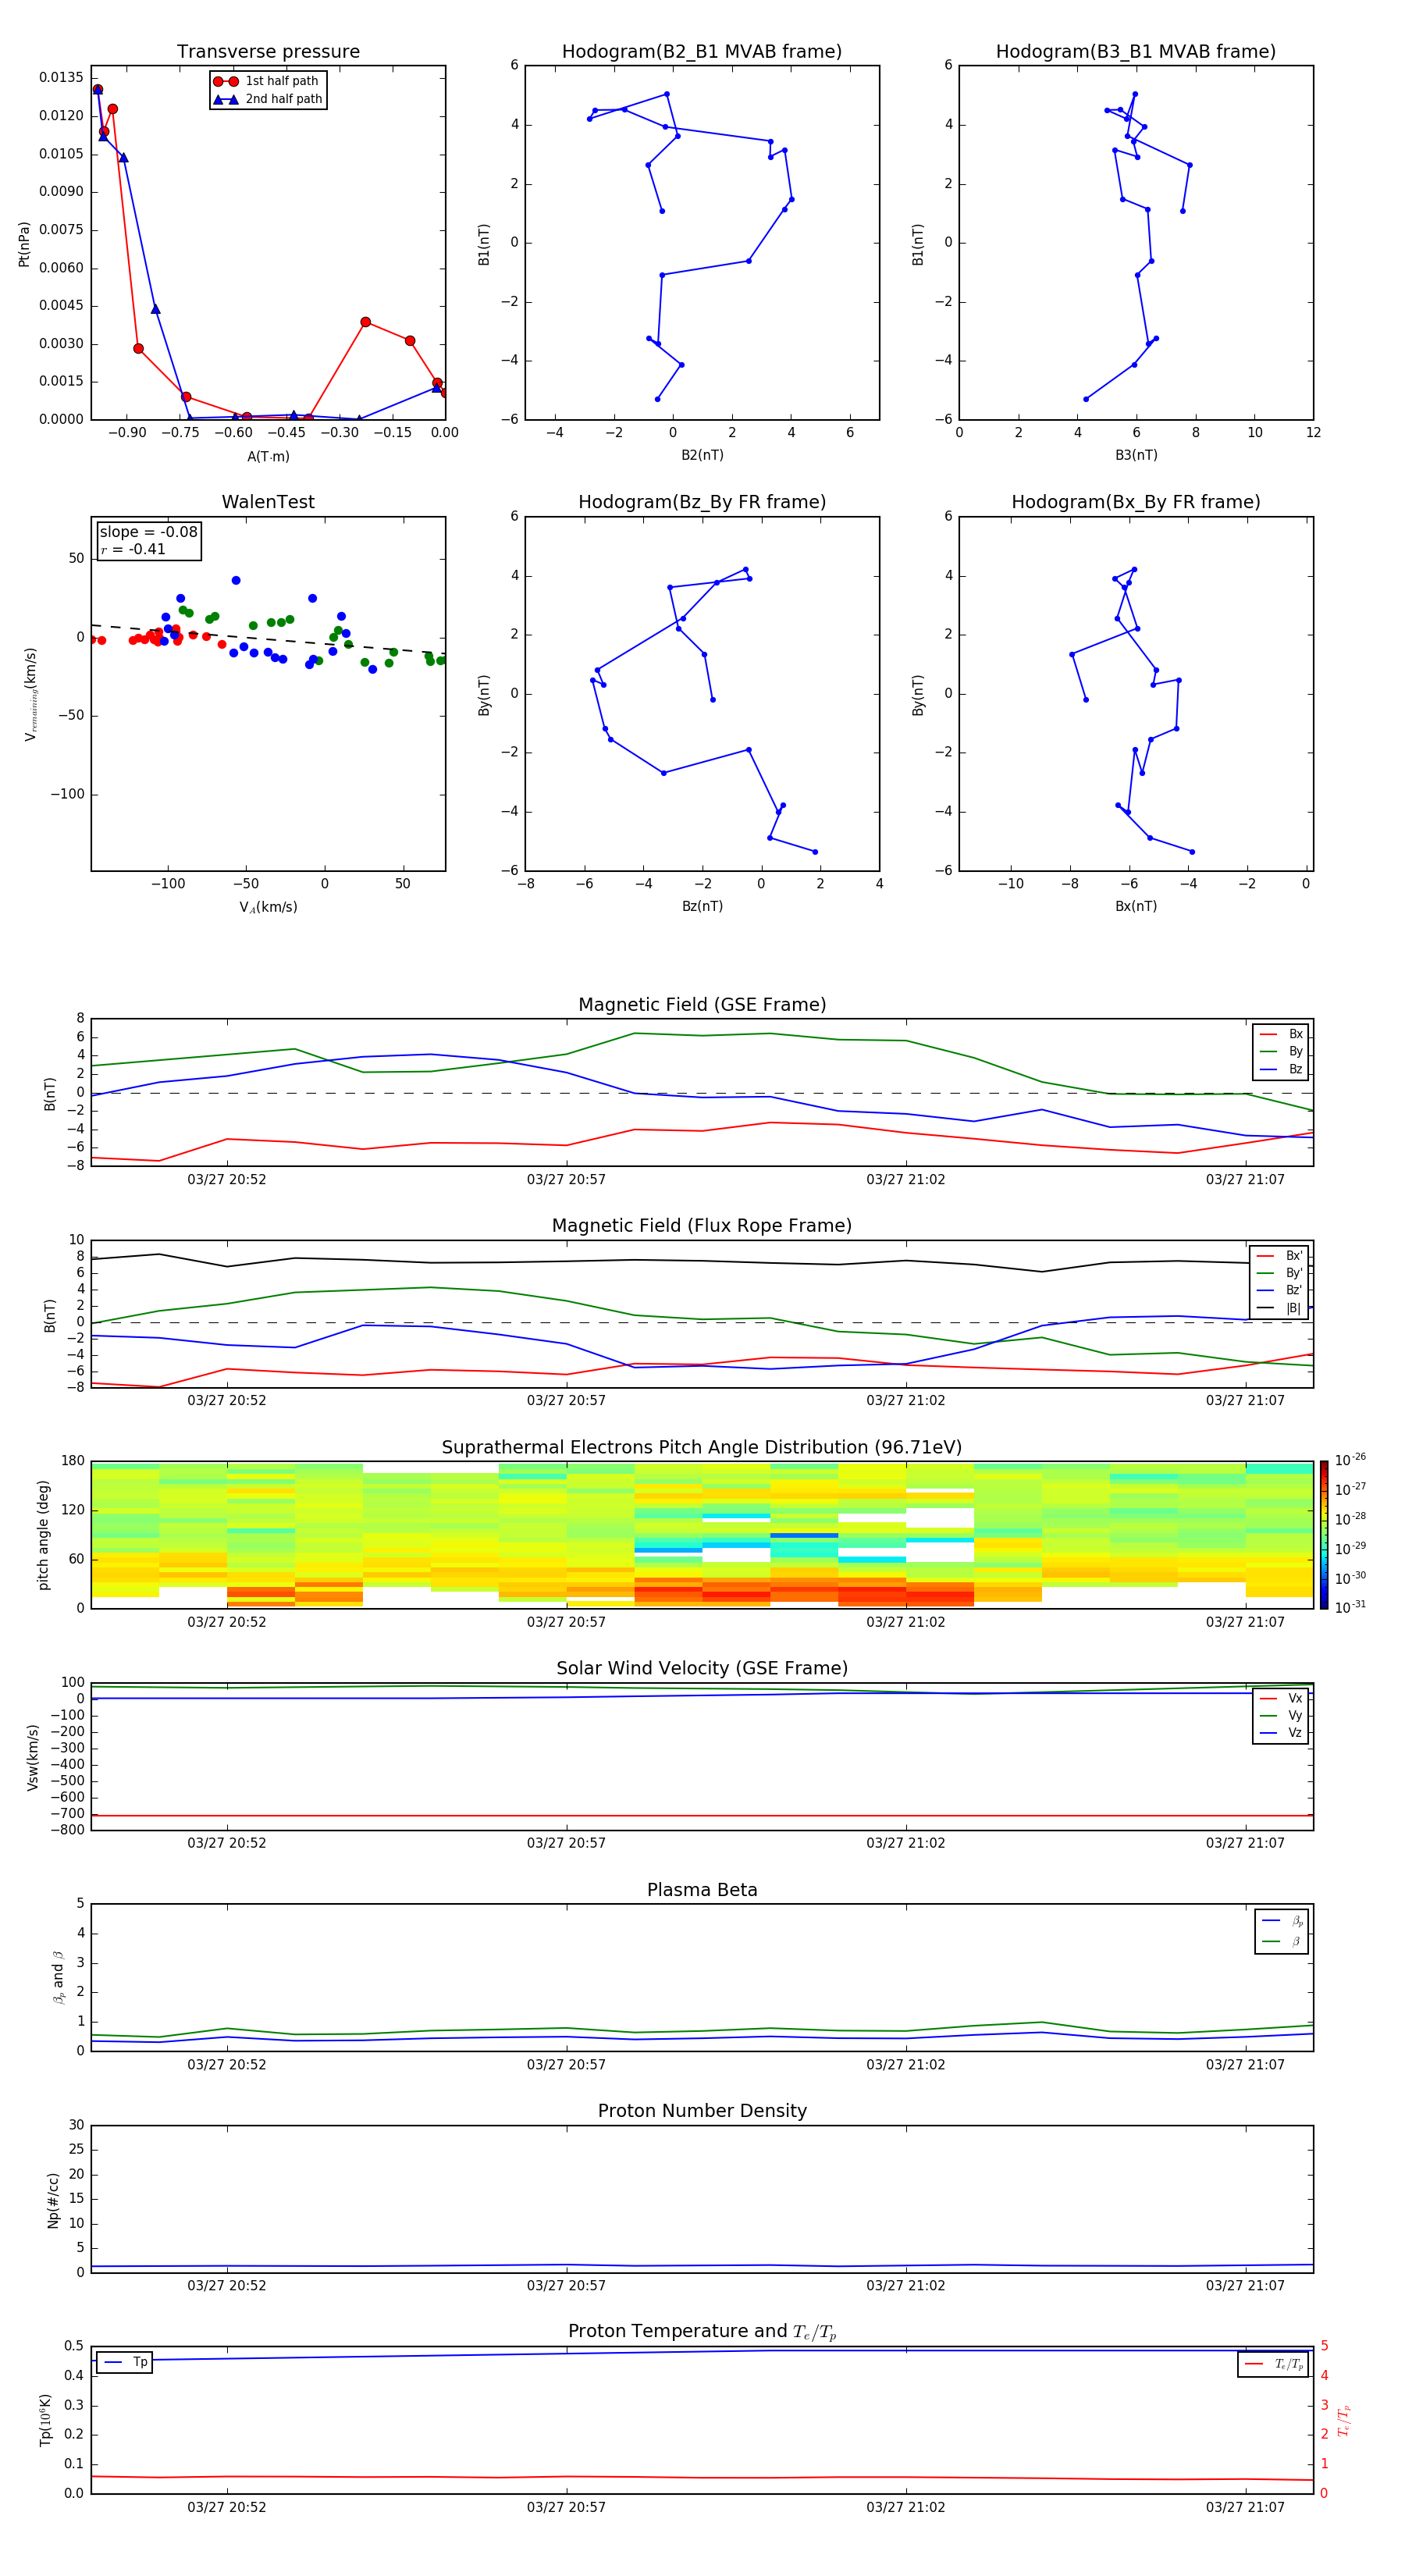Click the 'Np(#/cc)' y-axis label
1405x2576 pixels.
(x=53, y=2200)
